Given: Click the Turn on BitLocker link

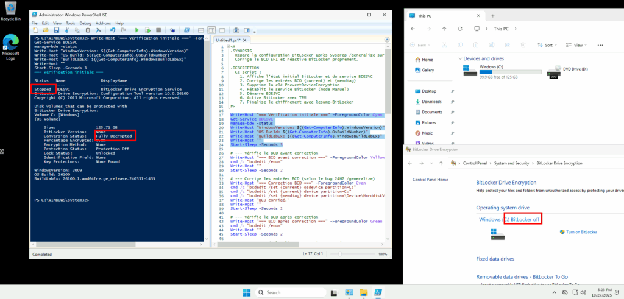Looking at the screenshot, I should [x=582, y=232].
